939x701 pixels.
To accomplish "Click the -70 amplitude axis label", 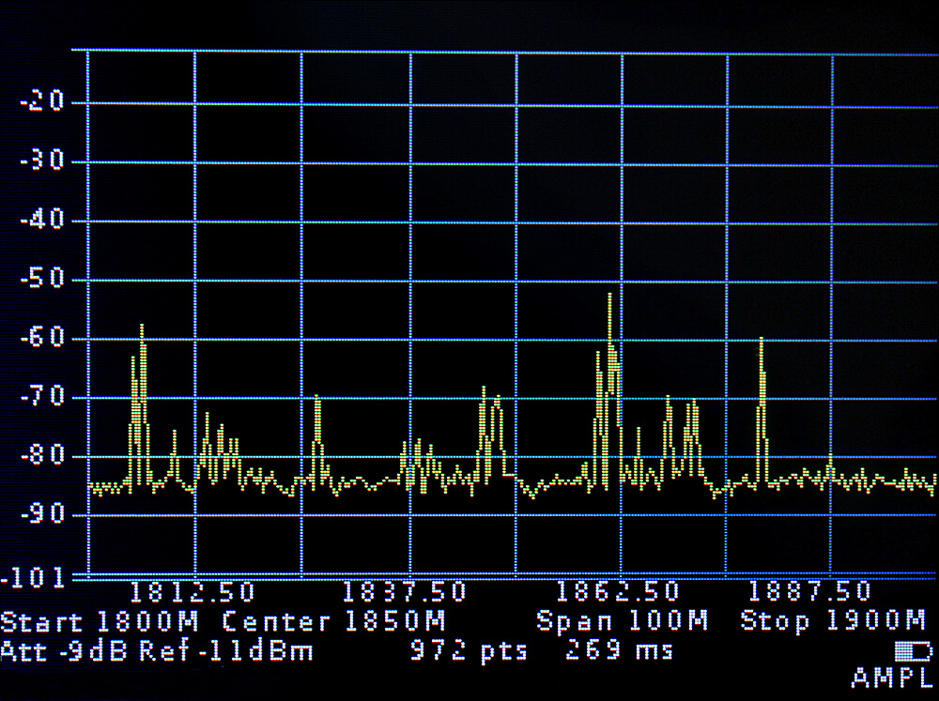I will click(x=41, y=397).
